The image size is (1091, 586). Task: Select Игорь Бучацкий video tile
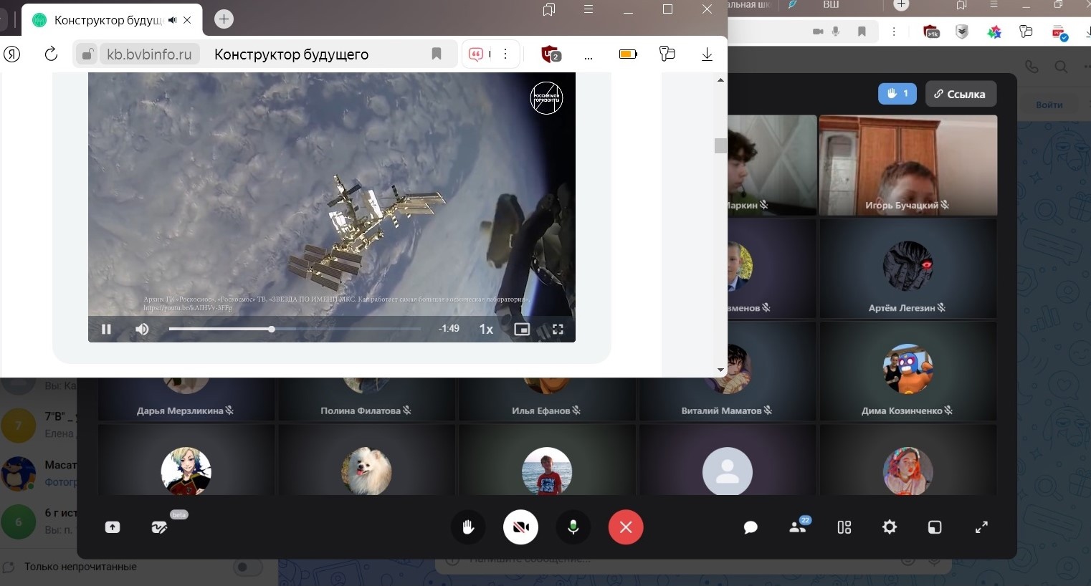[x=907, y=165]
